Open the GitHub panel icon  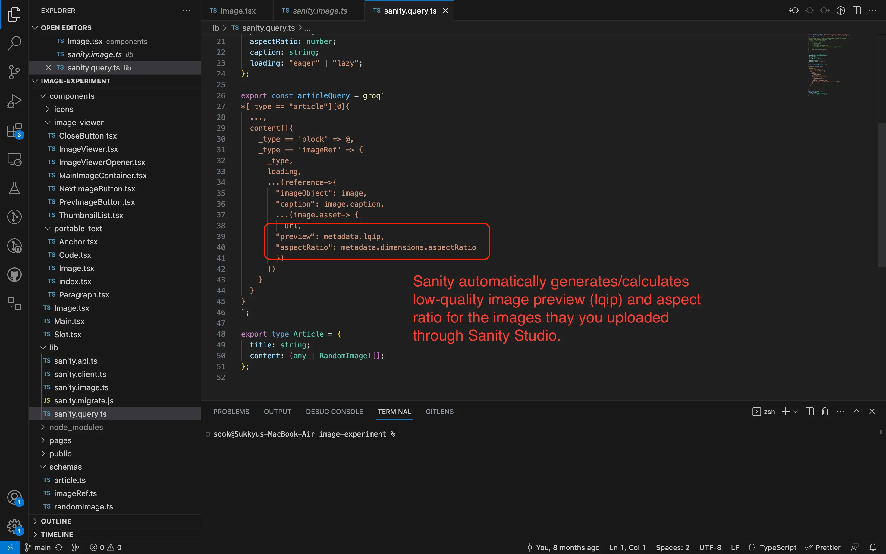(14, 275)
